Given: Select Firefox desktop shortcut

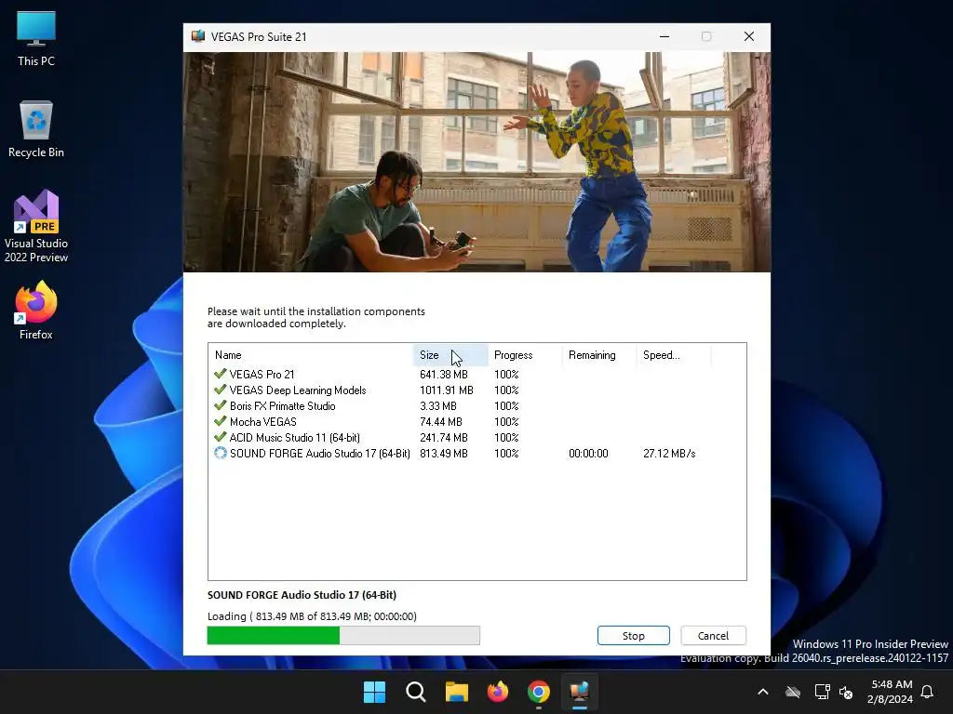Looking at the screenshot, I should point(36,311).
